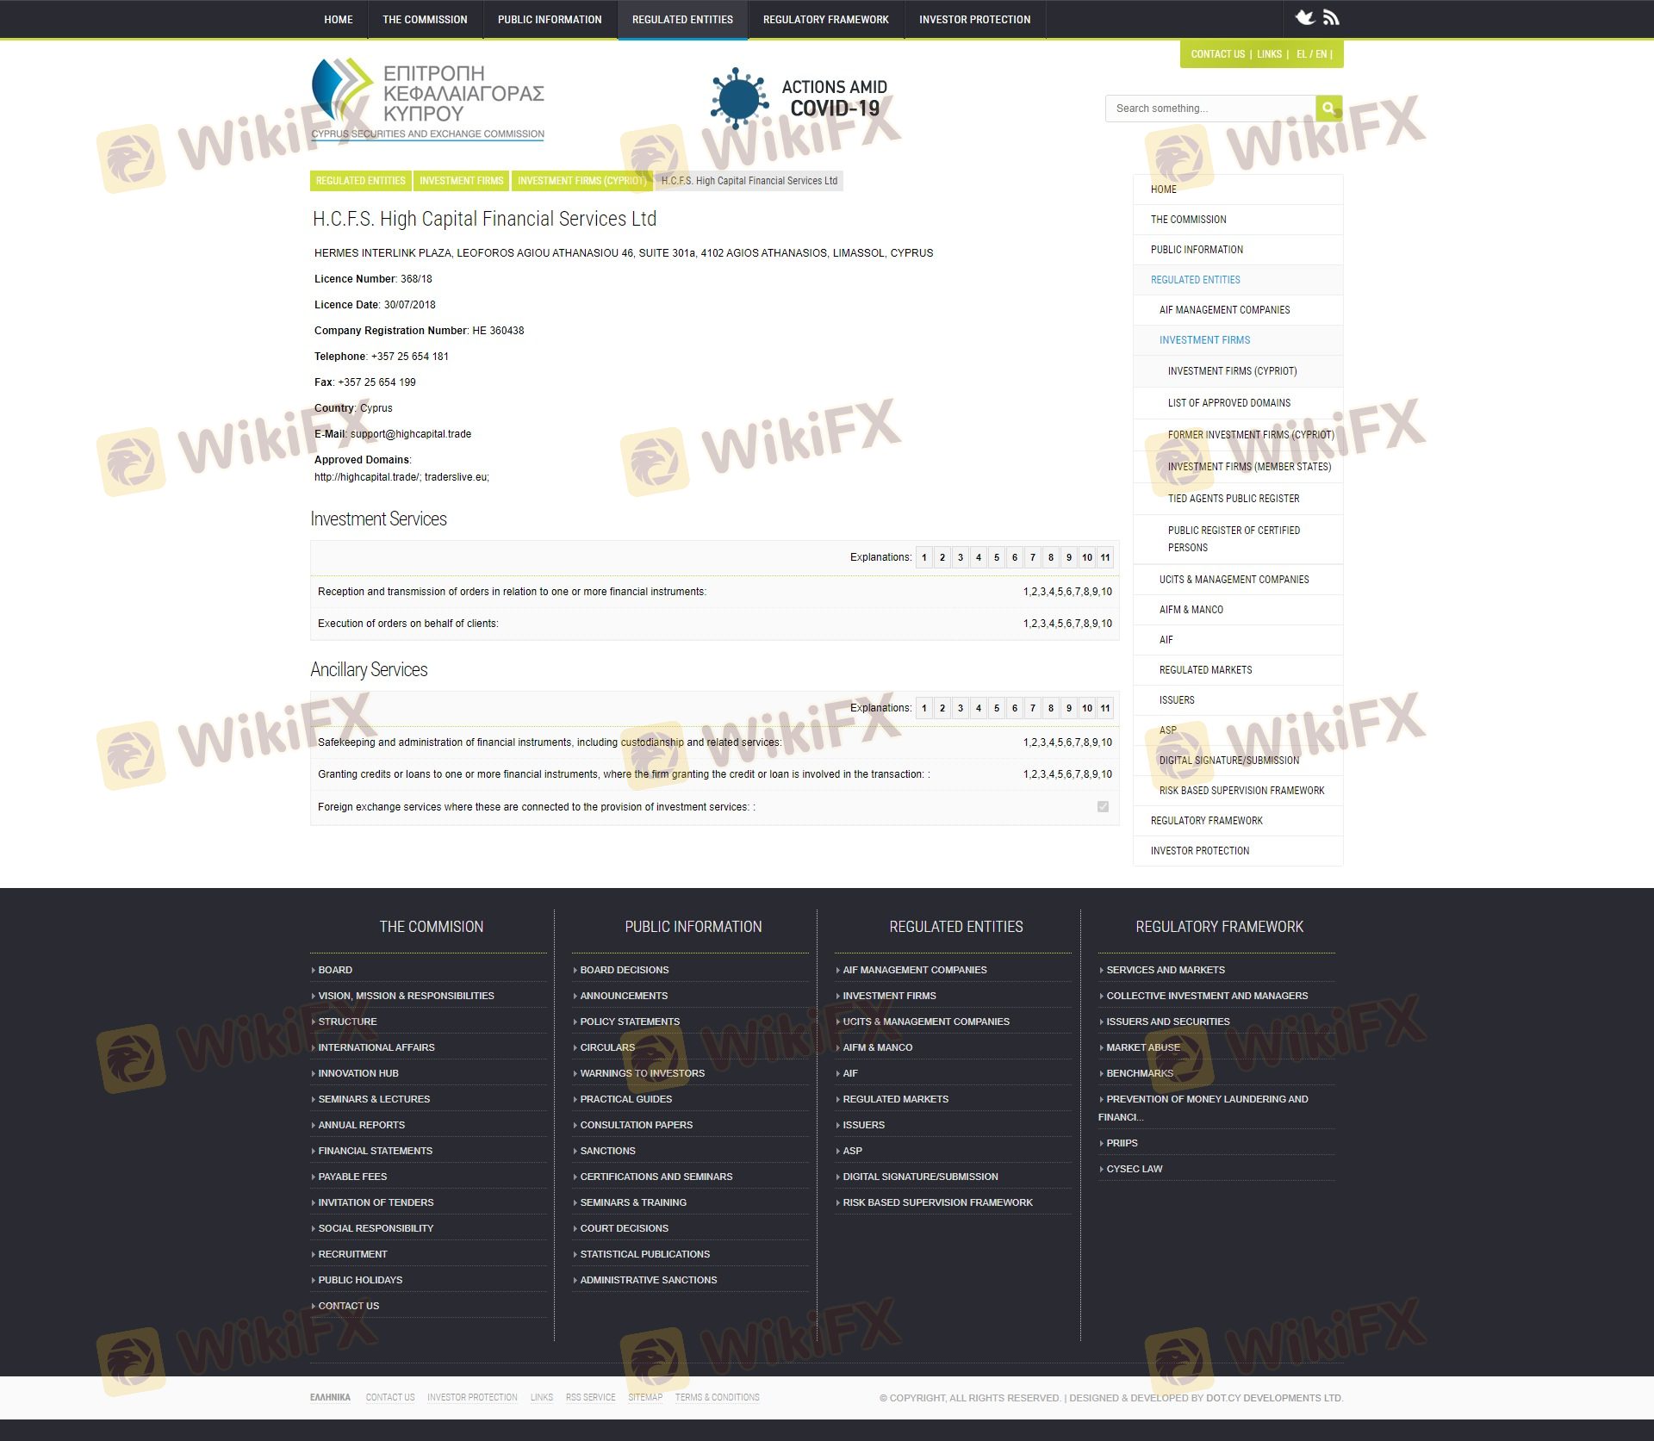Select Investor Protection in the top navigation
1654x1441 pixels.
(x=974, y=19)
